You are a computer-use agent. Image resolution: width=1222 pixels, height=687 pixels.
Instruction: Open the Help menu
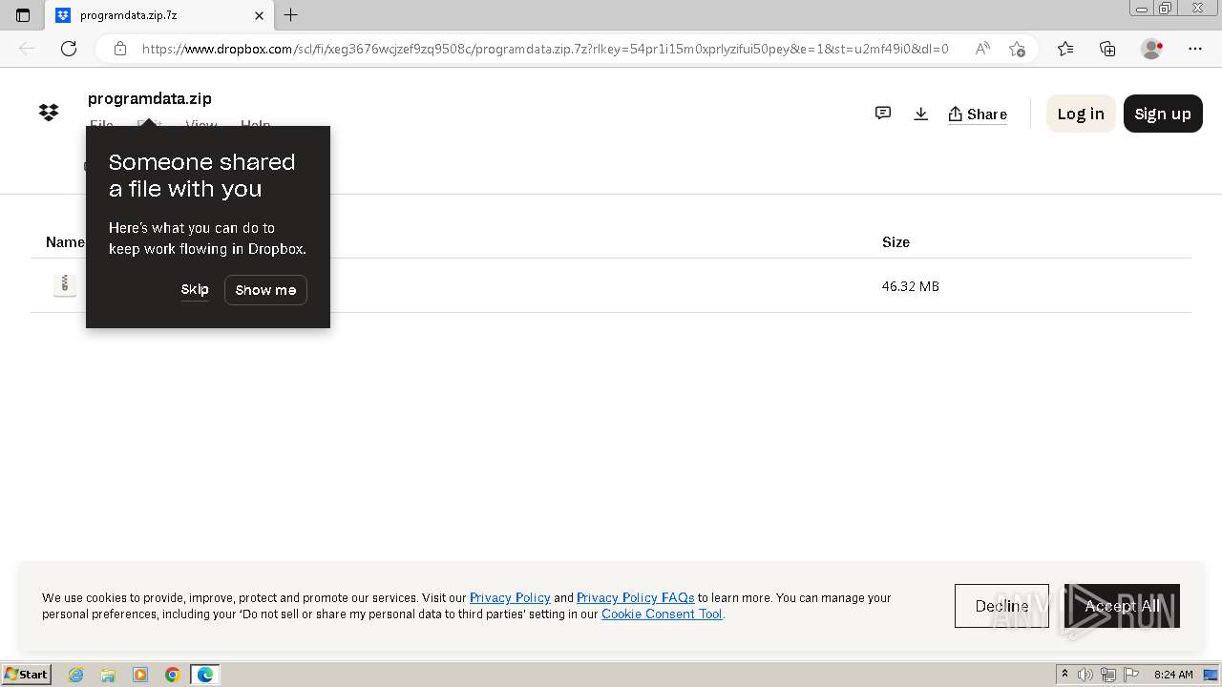[x=255, y=125]
